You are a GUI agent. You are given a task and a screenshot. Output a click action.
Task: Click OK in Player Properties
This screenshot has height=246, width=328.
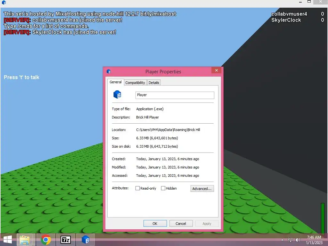click(155, 223)
